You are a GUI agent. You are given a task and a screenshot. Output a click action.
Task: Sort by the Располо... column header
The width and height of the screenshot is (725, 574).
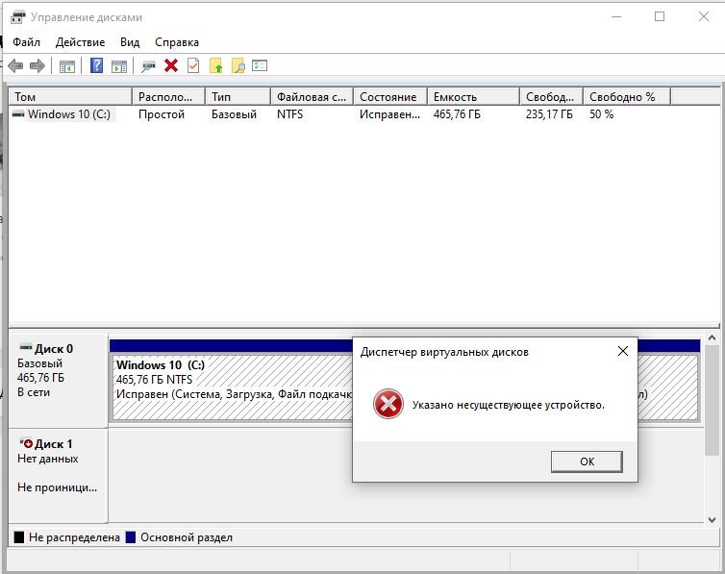(168, 96)
